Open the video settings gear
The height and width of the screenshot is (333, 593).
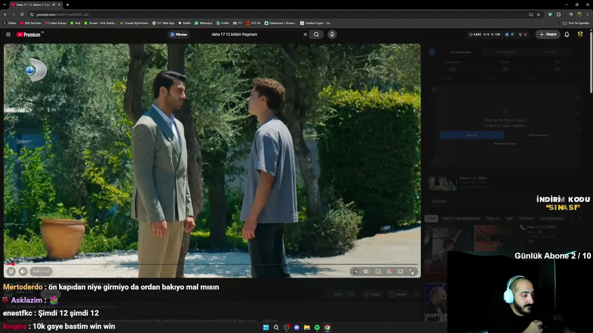pyautogui.click(x=390, y=271)
